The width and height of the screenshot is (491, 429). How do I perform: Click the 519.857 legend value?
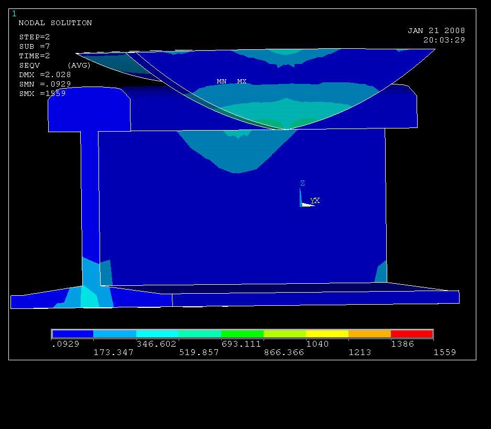pos(199,352)
